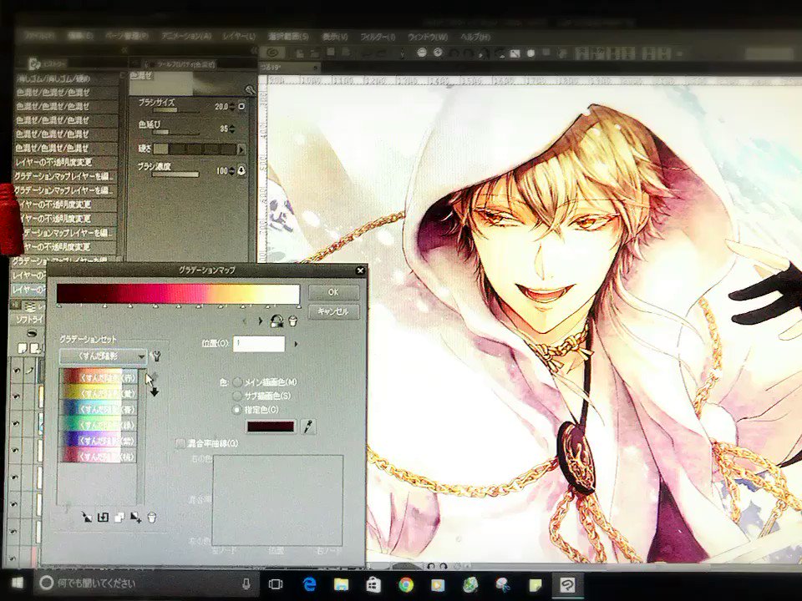Select 指定色(C) radio option
Viewport: 802px width, 601px height.
click(237, 409)
